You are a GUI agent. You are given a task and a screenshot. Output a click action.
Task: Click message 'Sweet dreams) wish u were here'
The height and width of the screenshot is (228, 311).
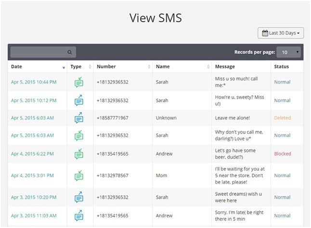(x=238, y=197)
